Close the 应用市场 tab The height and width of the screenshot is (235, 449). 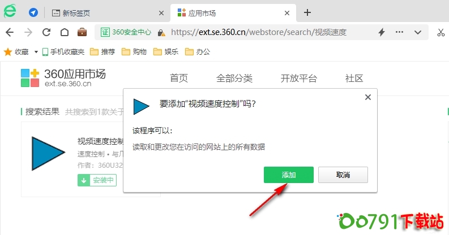pos(287,13)
